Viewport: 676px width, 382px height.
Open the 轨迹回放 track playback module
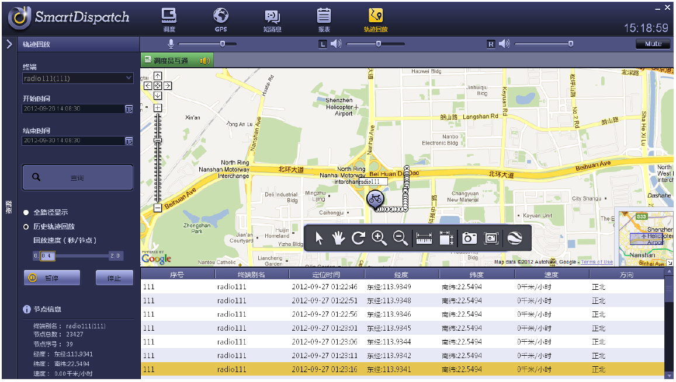(x=376, y=20)
